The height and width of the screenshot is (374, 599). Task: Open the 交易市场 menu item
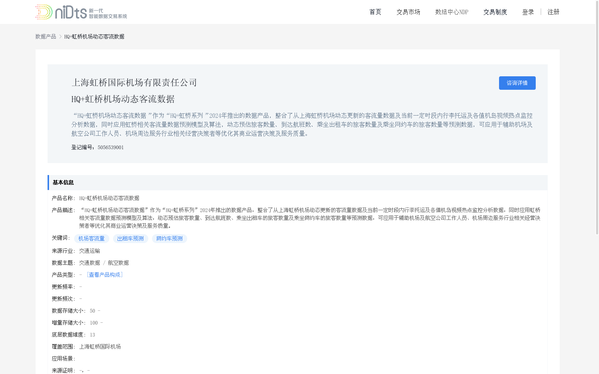point(408,12)
